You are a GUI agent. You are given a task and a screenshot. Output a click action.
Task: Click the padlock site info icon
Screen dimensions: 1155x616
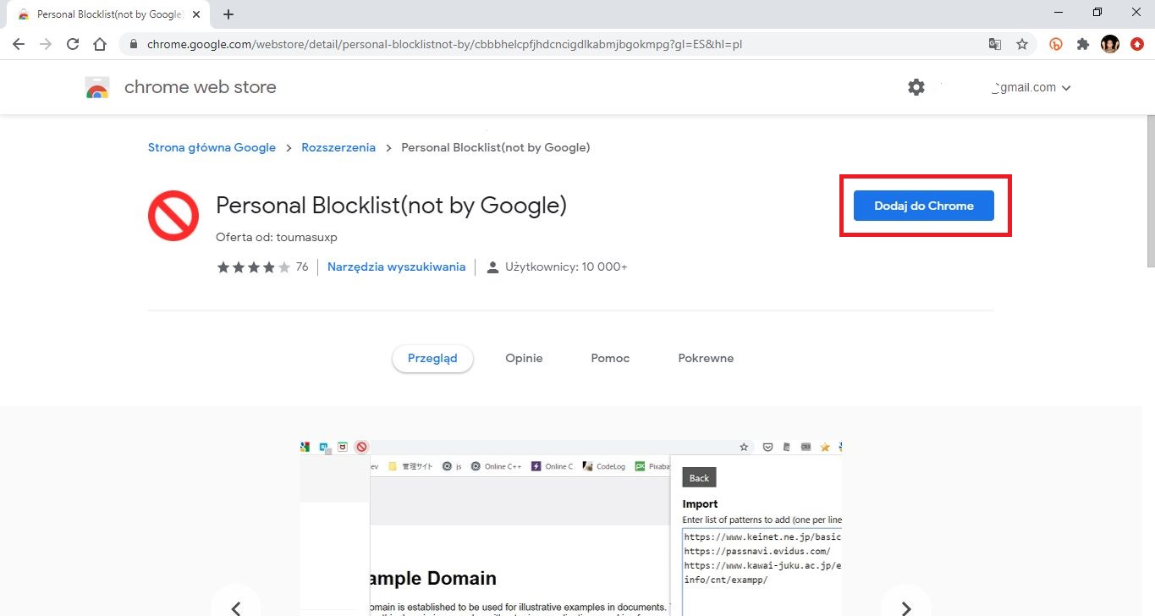(134, 44)
